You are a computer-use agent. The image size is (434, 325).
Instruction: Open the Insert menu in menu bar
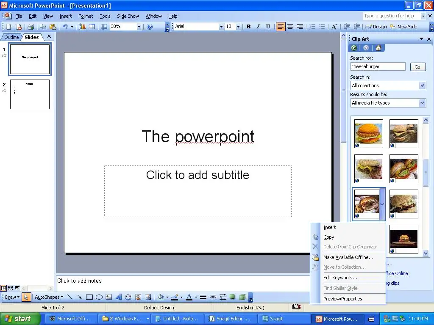65,16
